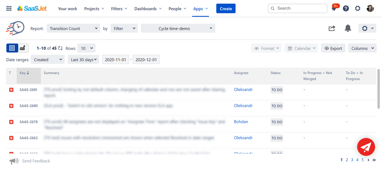This screenshot has height=172, width=381.
Task: Go to next page arrow
Action: pos(368,160)
